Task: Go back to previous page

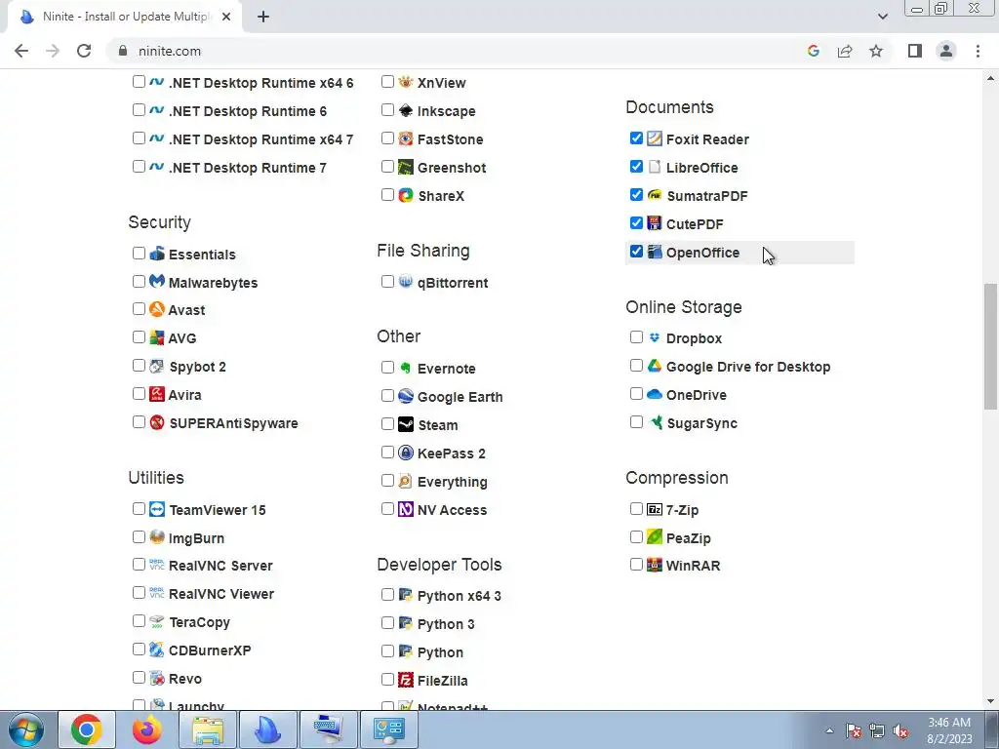Action: [x=21, y=51]
